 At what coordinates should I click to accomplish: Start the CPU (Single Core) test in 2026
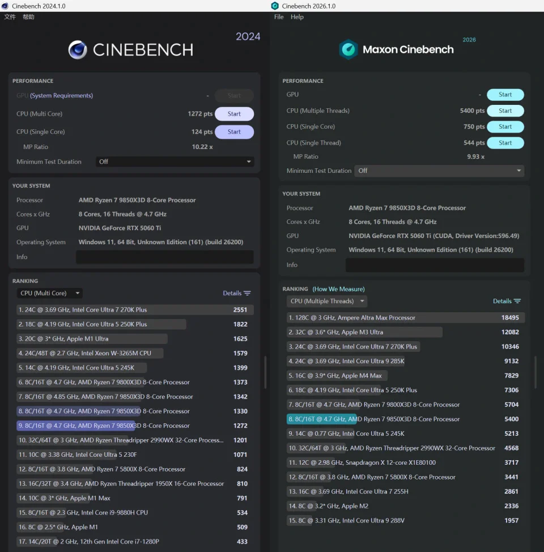coord(505,126)
